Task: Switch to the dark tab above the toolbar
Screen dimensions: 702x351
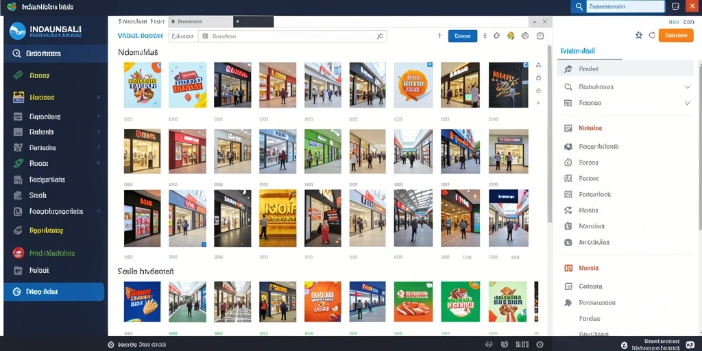Action: pos(254,21)
